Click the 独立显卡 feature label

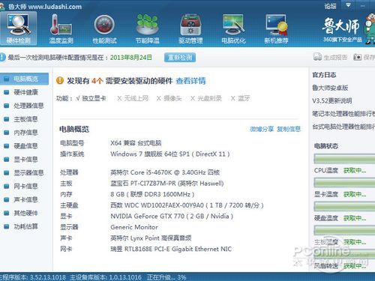tap(94, 98)
